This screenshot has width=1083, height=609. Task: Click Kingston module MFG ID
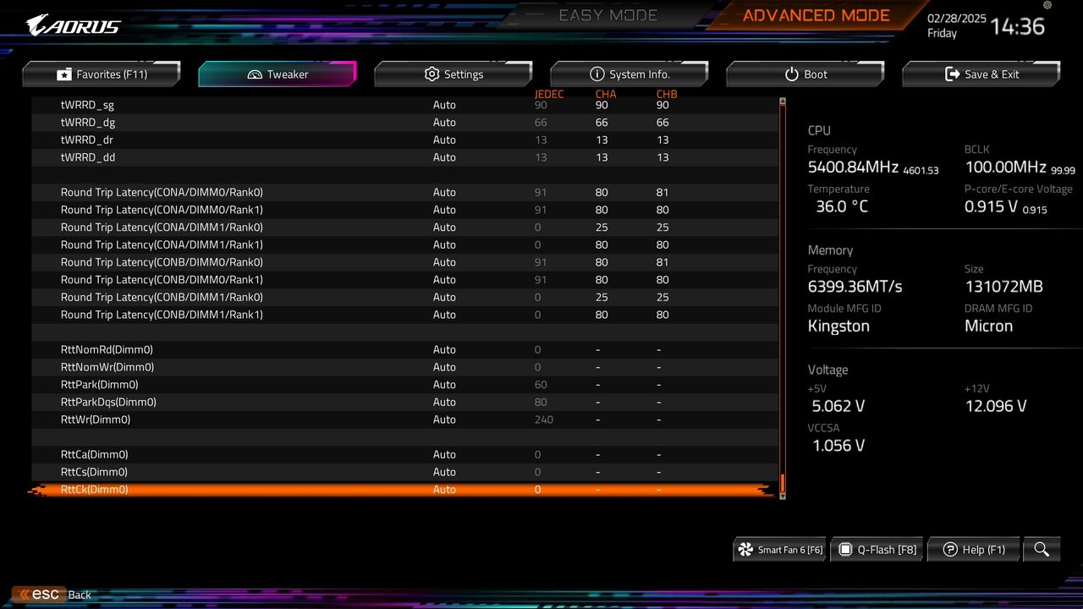[838, 326]
